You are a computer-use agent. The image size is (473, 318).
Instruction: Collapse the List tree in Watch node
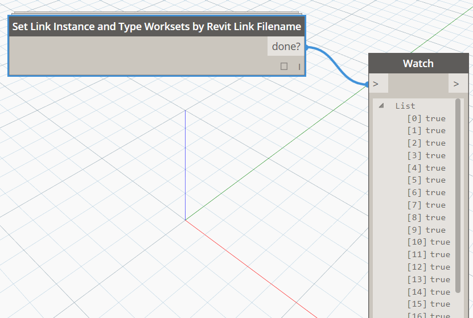point(381,106)
